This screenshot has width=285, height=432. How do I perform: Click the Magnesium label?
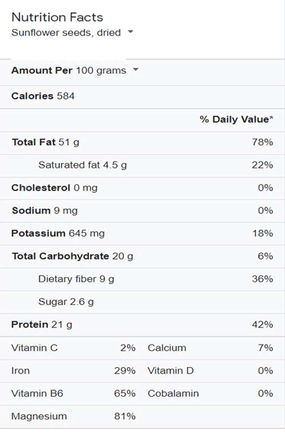click(x=39, y=416)
